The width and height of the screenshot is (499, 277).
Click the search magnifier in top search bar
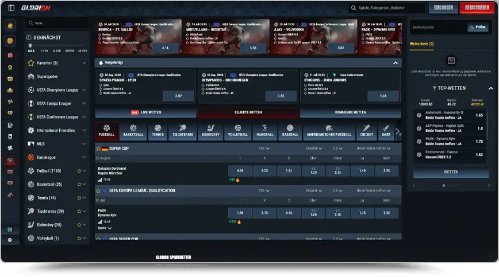pyautogui.click(x=354, y=8)
